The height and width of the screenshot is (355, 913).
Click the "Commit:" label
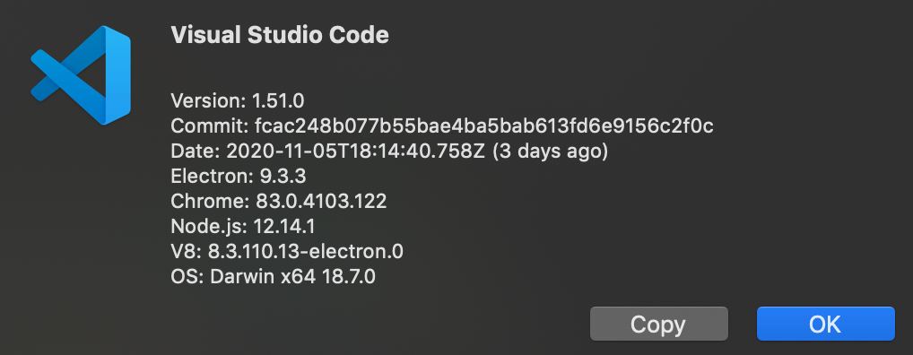210,126
